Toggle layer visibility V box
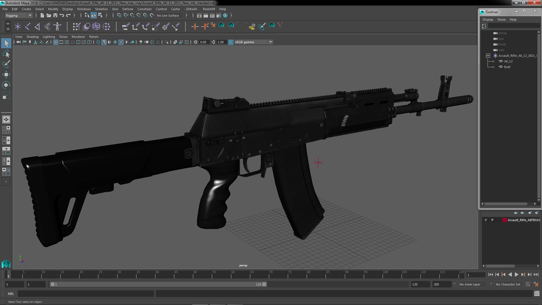 [x=486, y=220]
